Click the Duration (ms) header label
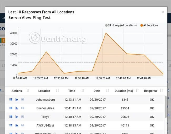 (124, 91)
